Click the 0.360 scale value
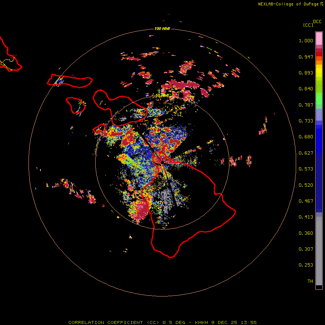Screen dimensions: 325x325 tap(306, 233)
